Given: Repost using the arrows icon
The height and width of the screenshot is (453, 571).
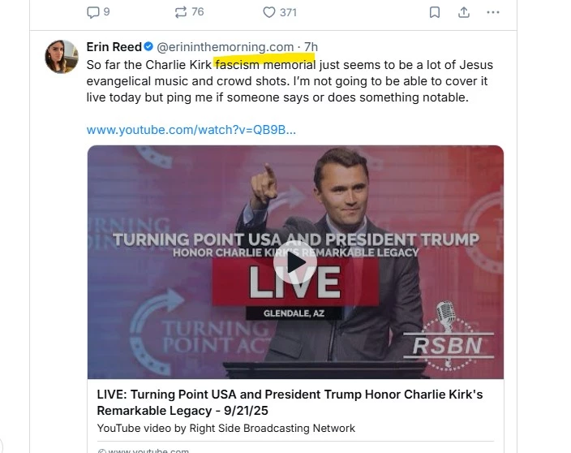Looking at the screenshot, I should tap(180, 12).
